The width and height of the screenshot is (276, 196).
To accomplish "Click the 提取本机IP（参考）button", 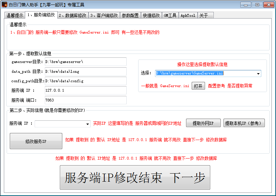I will [x=244, y=123].
